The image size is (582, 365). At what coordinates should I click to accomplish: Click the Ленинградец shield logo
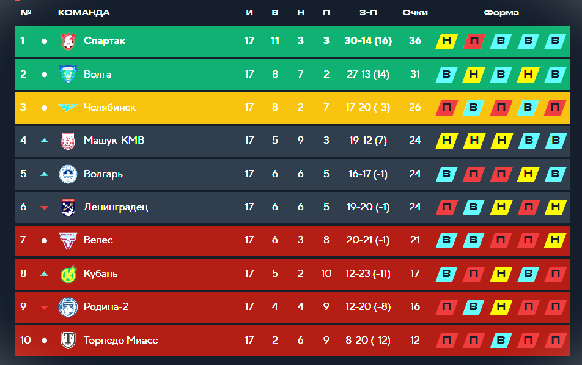67,207
